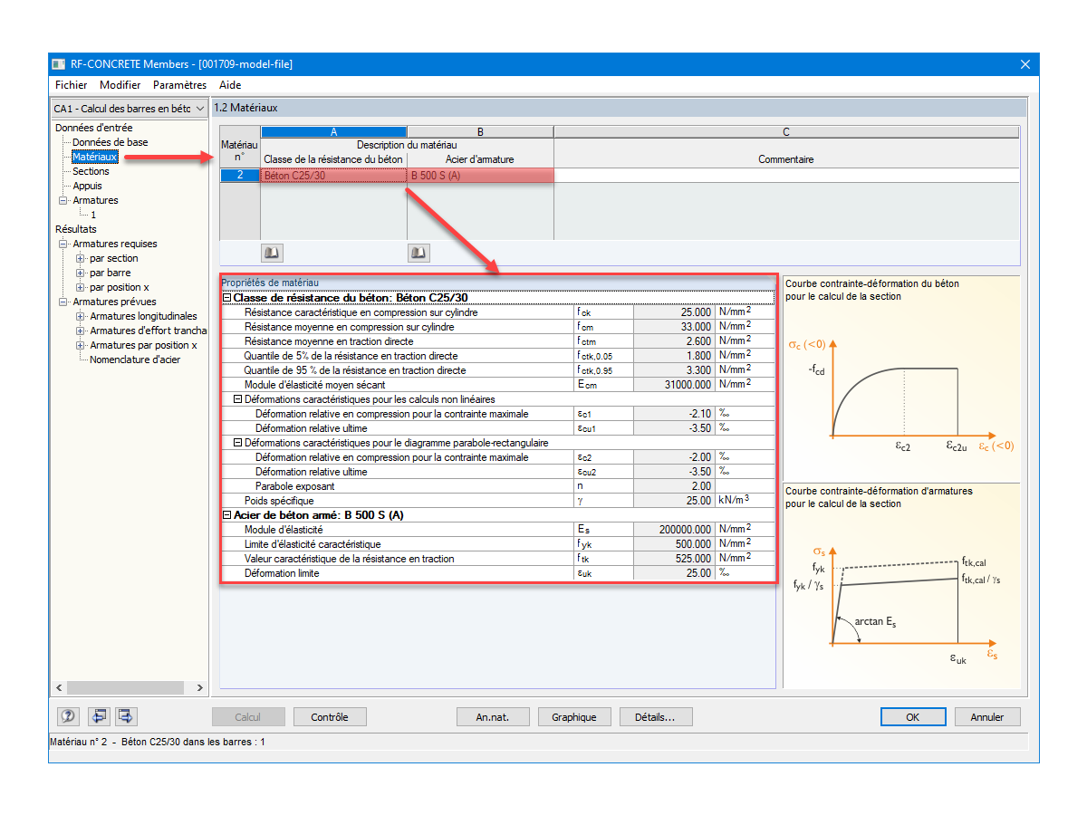Click the Parabole exposant row label
The height and width of the screenshot is (815, 1087).
point(294,485)
